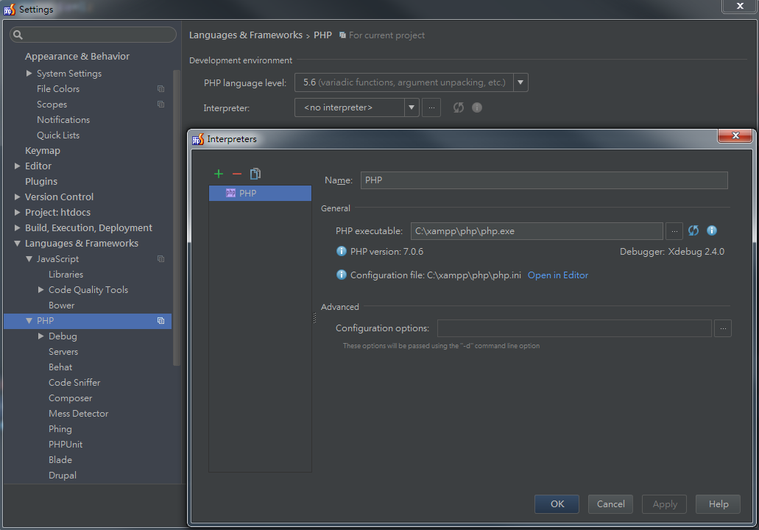759x530 pixels.
Task: Click Configuration options input field
Action: [574, 328]
